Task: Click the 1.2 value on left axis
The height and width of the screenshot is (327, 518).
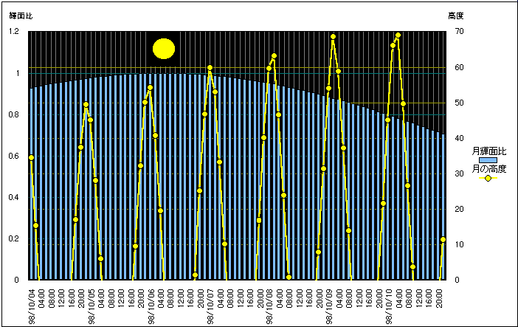Action: (x=14, y=32)
